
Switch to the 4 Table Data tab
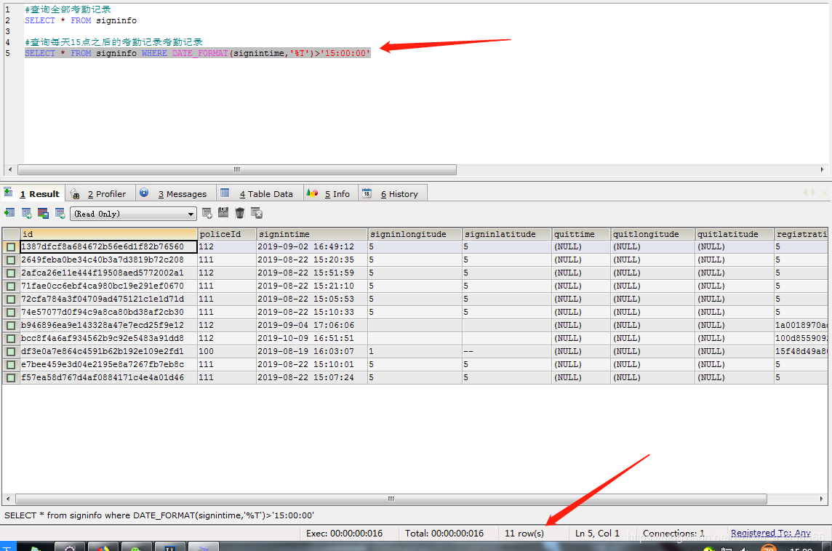tap(260, 193)
